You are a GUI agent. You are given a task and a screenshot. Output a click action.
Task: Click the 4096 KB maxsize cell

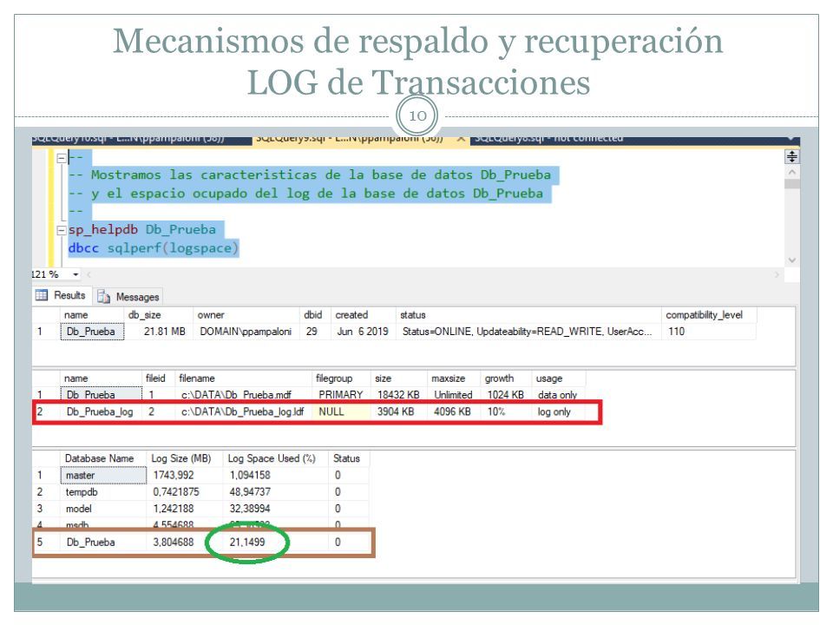point(453,411)
